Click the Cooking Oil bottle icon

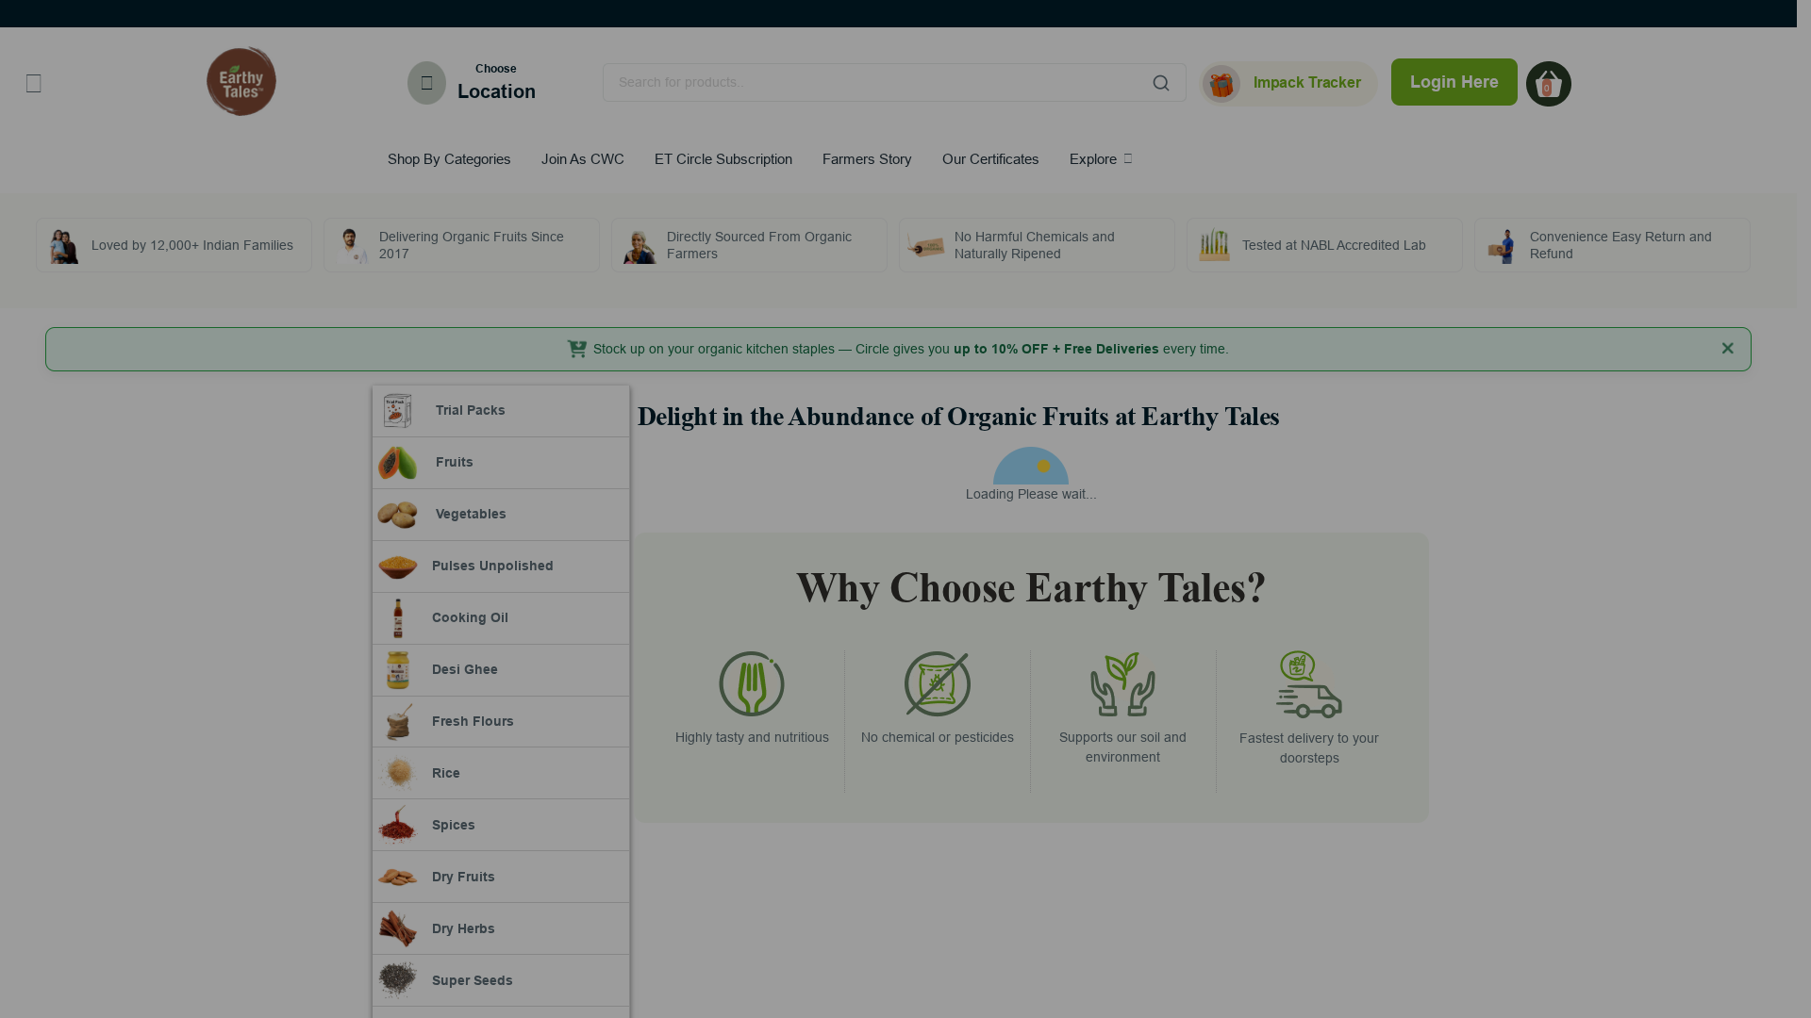397,618
